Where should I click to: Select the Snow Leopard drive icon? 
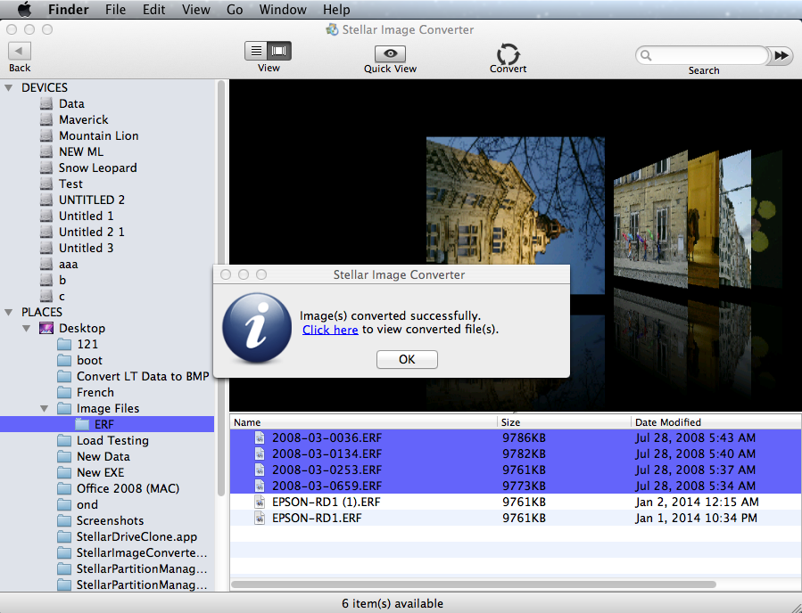46,168
